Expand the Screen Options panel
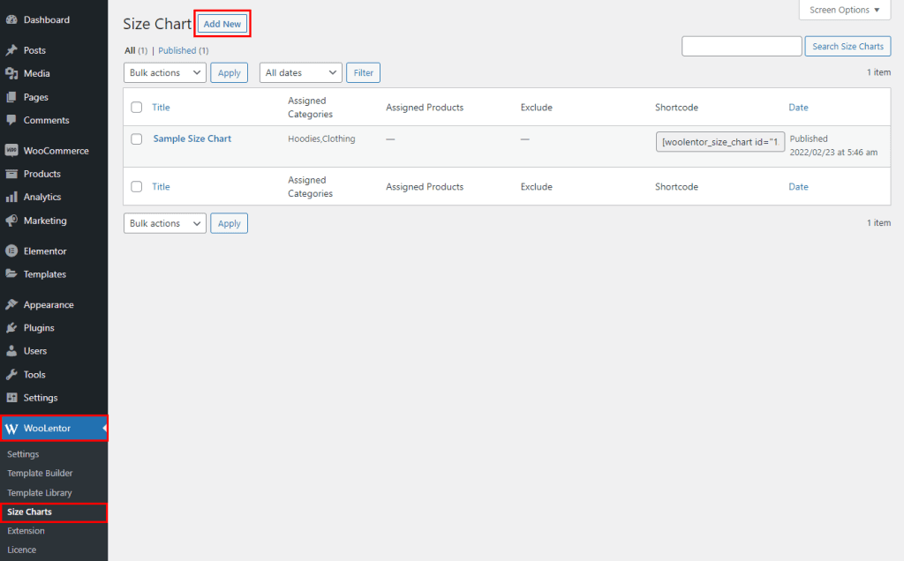The image size is (904, 561). (x=845, y=10)
